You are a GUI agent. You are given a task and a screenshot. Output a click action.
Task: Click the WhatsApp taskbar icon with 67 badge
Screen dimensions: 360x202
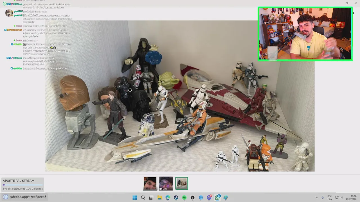tap(217, 198)
